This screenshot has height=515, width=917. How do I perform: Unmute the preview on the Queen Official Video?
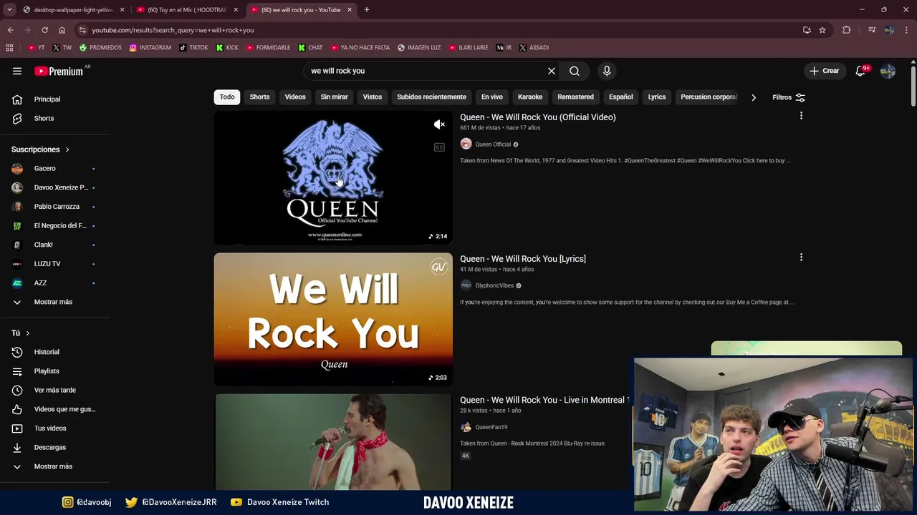click(439, 124)
